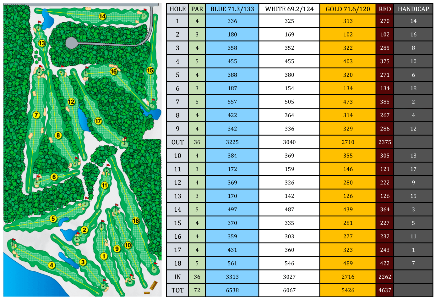Click white yardage 487 in hole 14 row

pyautogui.click(x=289, y=209)
